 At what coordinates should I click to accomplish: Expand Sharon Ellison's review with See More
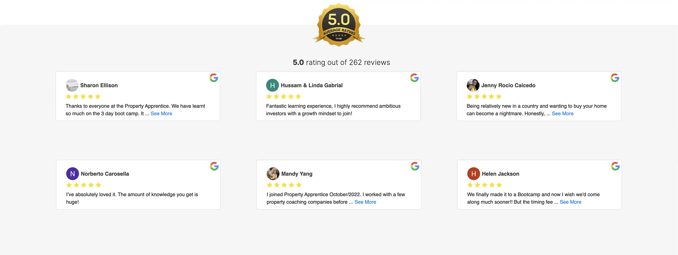pyautogui.click(x=161, y=114)
